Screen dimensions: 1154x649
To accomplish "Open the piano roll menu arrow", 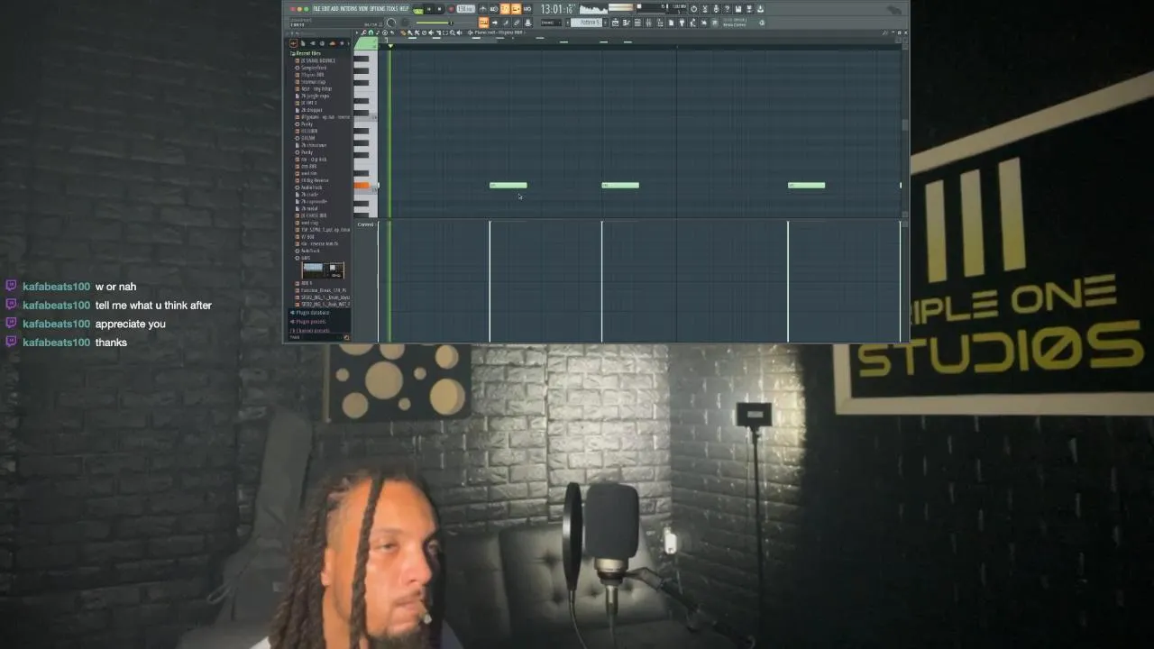I will pos(357,32).
